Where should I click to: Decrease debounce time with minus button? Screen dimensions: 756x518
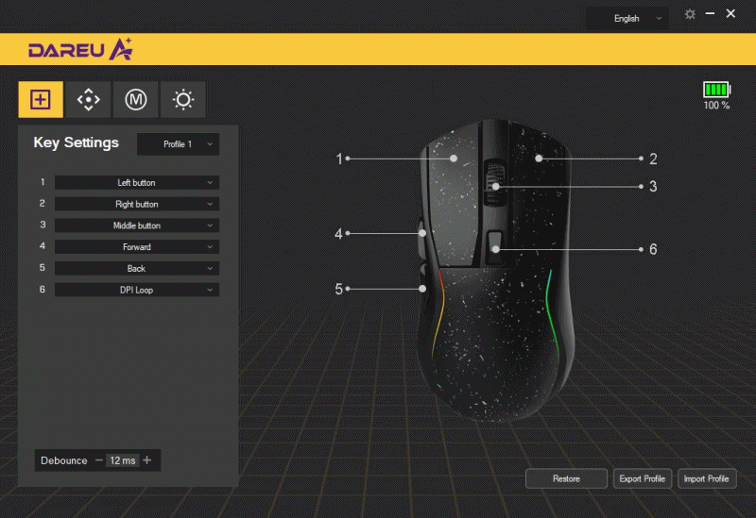click(x=99, y=460)
